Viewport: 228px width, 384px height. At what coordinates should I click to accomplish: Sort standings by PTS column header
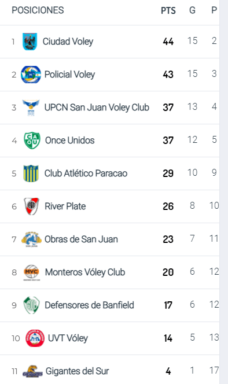pos(168,10)
